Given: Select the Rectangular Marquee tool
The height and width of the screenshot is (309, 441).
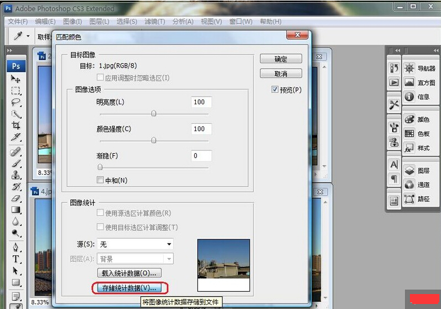Looking at the screenshot, I should point(16,91).
